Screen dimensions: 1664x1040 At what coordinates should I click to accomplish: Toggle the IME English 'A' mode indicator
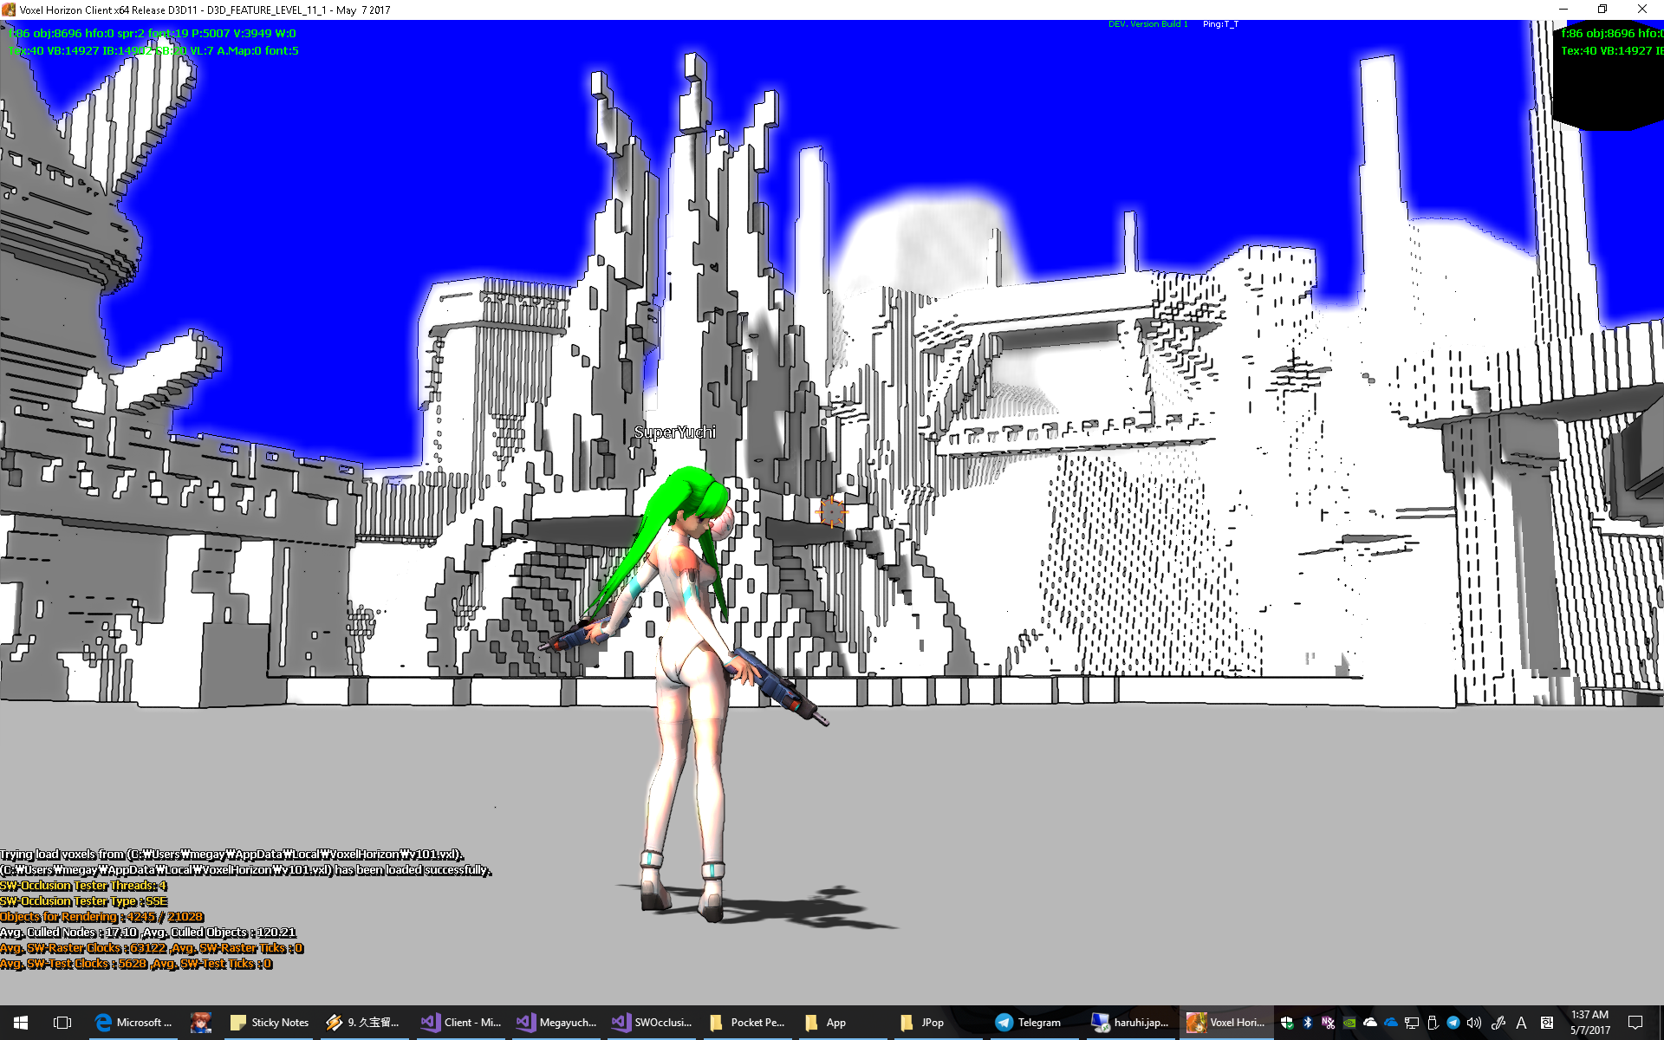(1521, 1023)
